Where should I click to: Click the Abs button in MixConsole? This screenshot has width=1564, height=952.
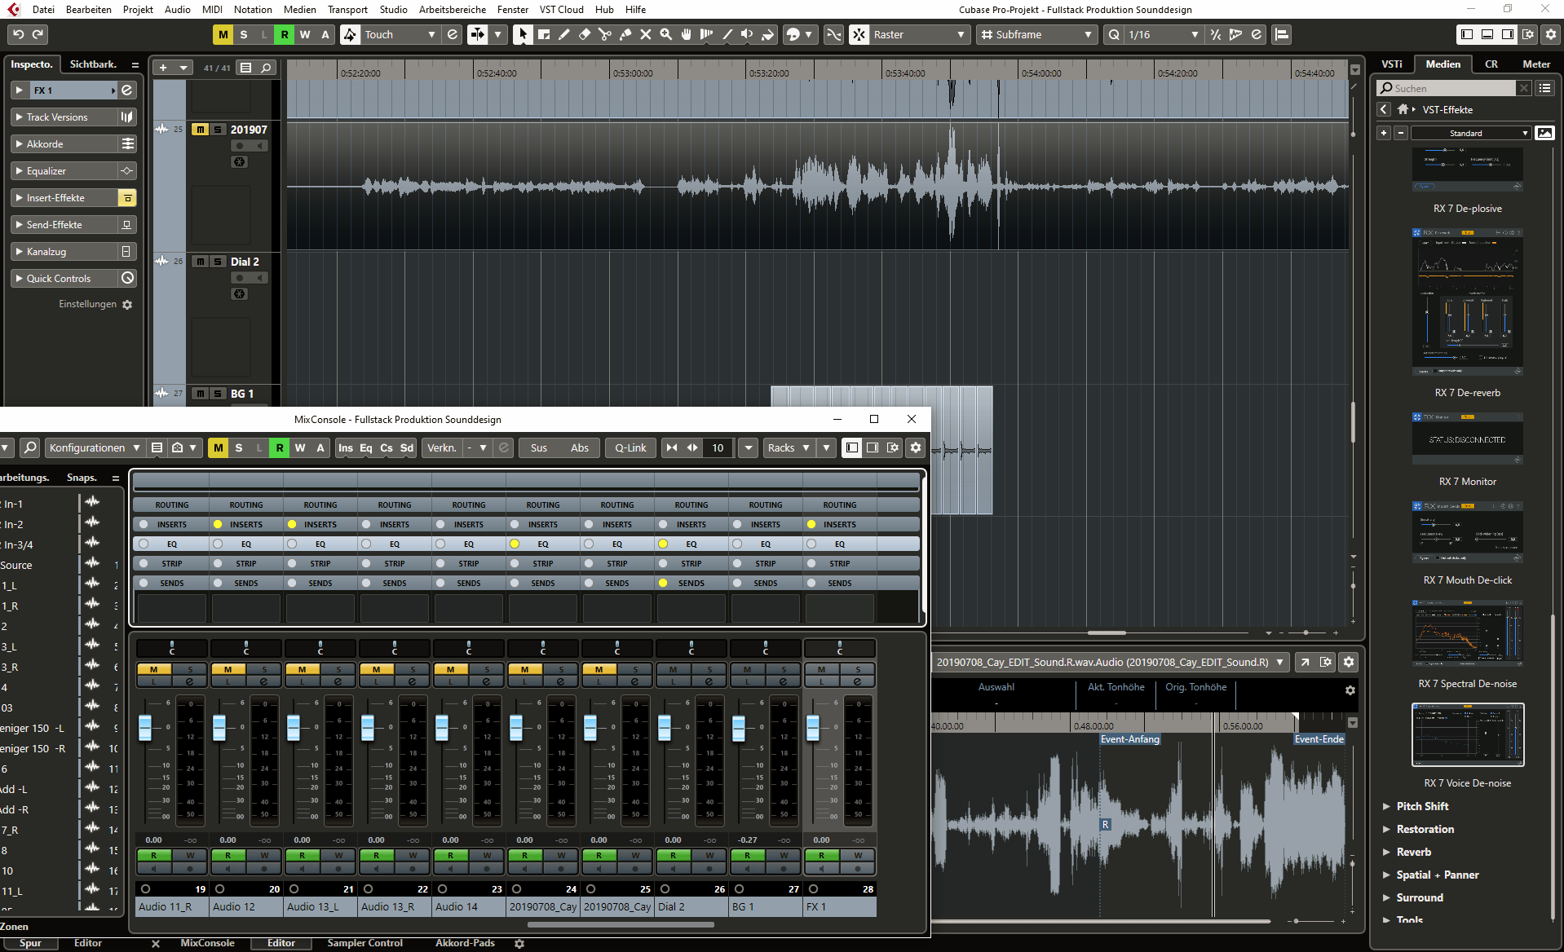click(x=580, y=447)
